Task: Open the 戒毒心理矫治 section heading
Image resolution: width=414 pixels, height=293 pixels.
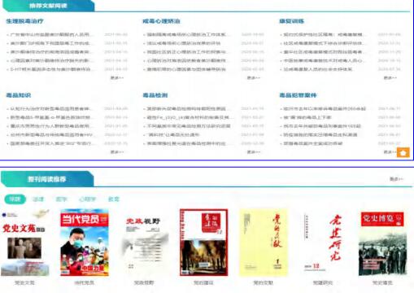Action: [161, 21]
